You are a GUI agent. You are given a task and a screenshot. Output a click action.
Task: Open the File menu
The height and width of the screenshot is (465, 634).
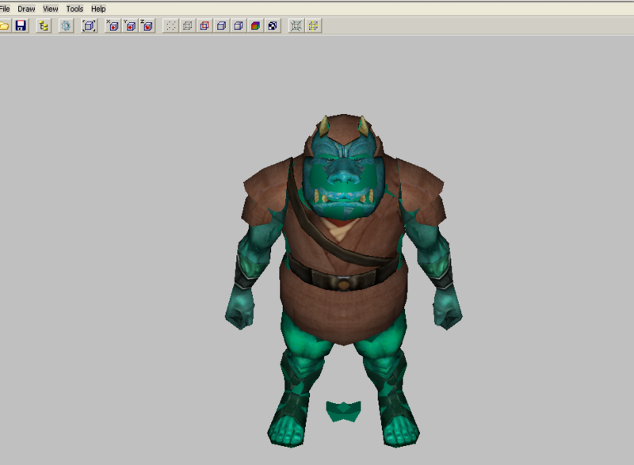(x=5, y=9)
